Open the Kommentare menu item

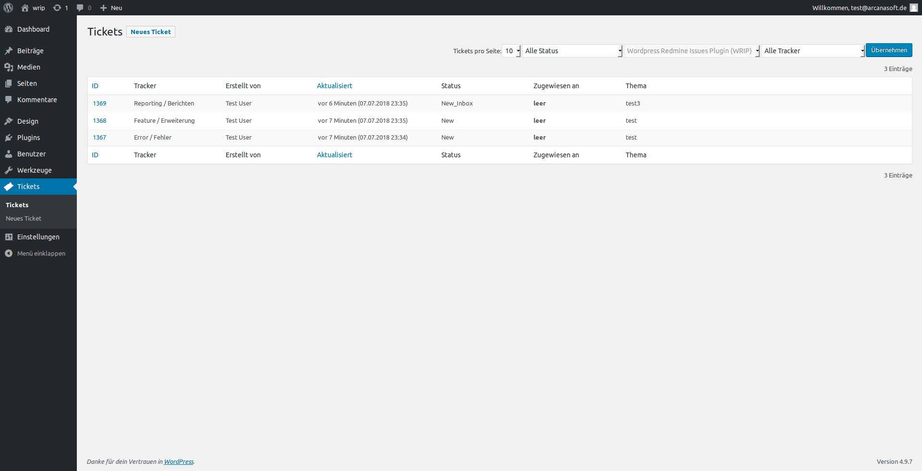(38, 100)
